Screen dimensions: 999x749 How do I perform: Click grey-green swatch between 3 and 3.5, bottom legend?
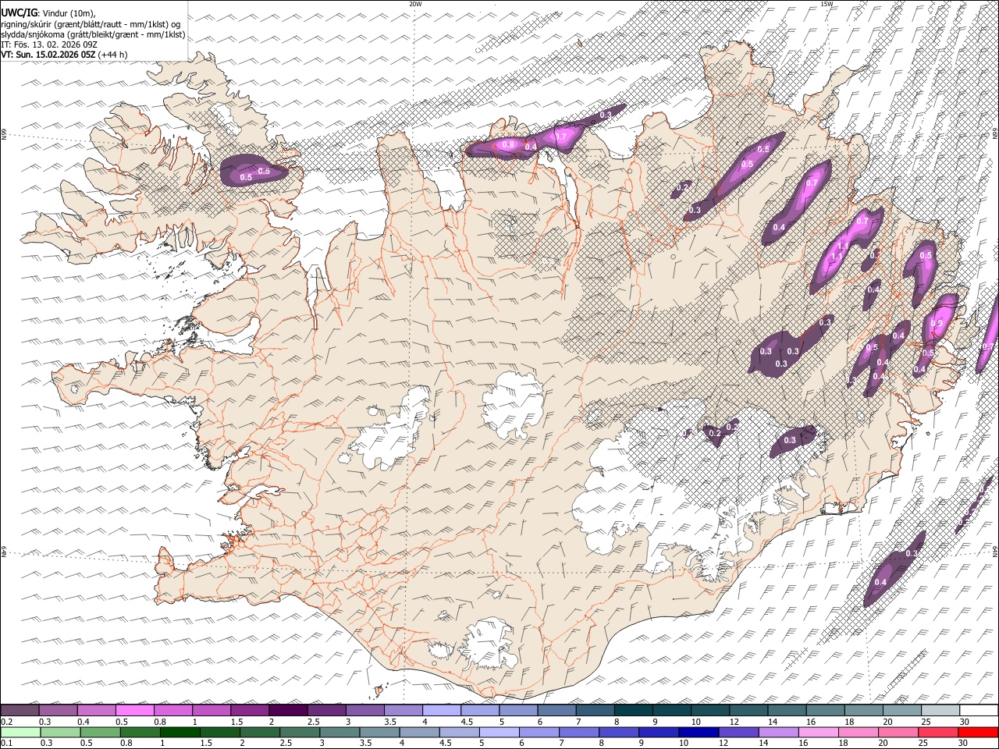(340, 732)
